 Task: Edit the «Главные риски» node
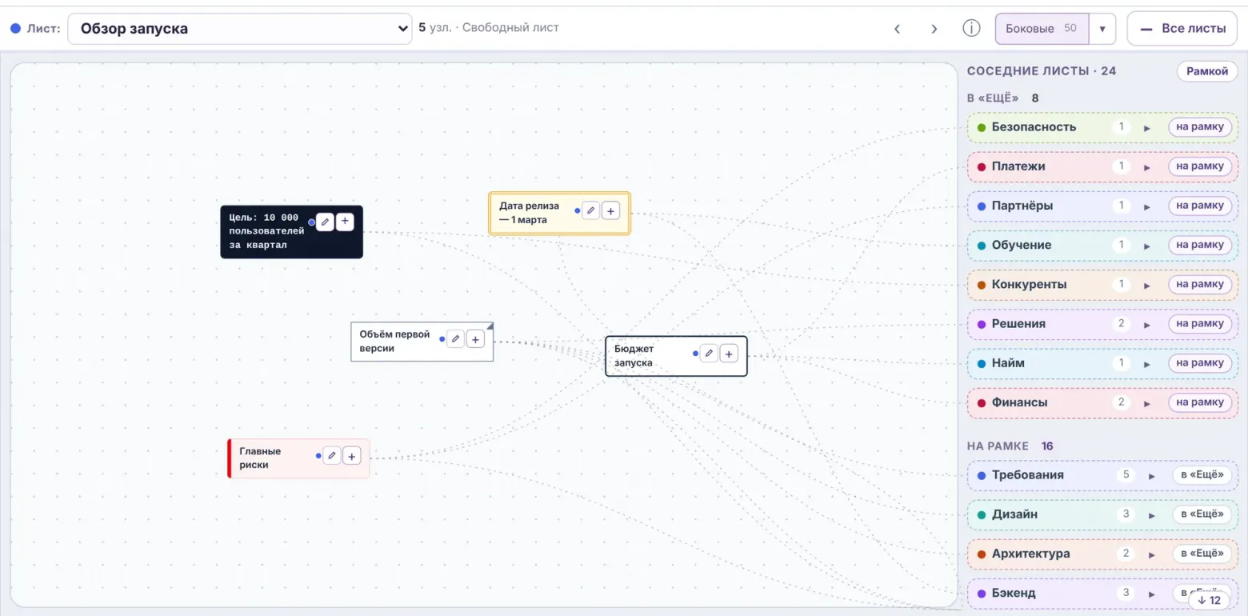332,455
